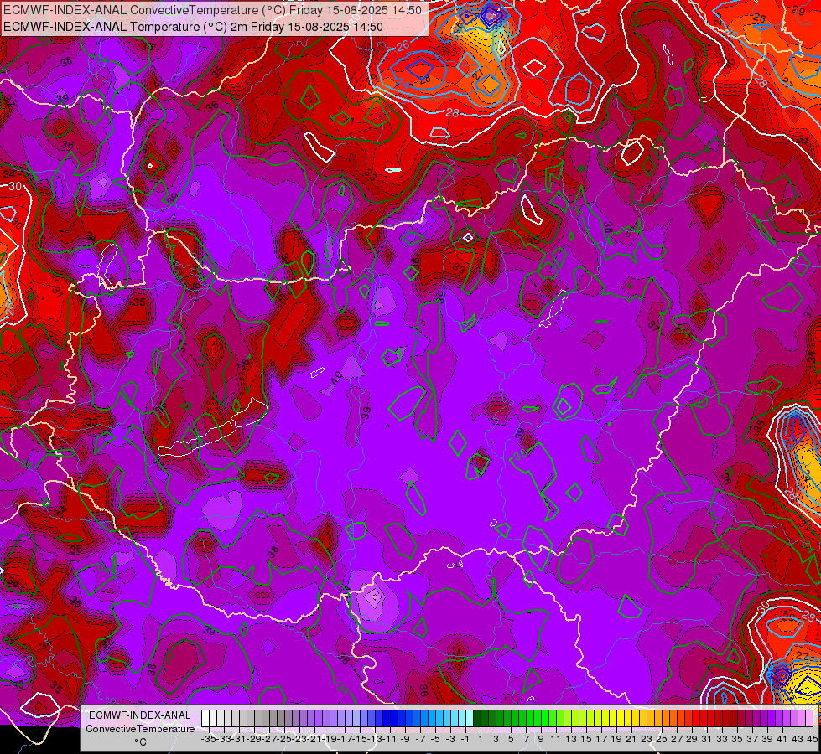Pick the white legend swatch above -35
The image size is (821, 754).
pyautogui.click(x=205, y=719)
